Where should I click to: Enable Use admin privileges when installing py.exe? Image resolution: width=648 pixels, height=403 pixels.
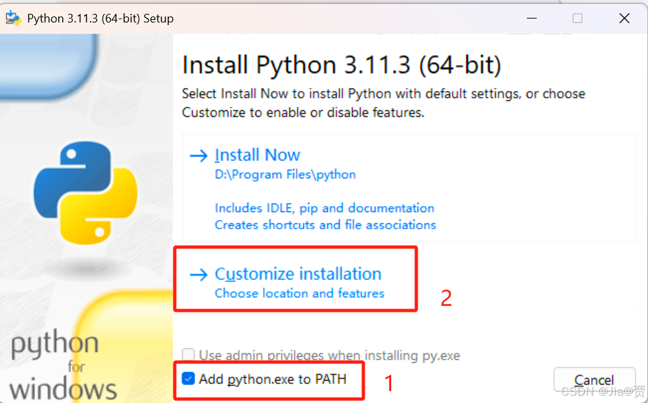click(187, 355)
